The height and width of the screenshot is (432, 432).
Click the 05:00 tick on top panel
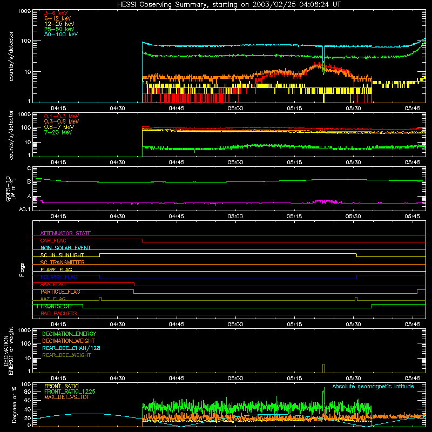tap(235, 109)
